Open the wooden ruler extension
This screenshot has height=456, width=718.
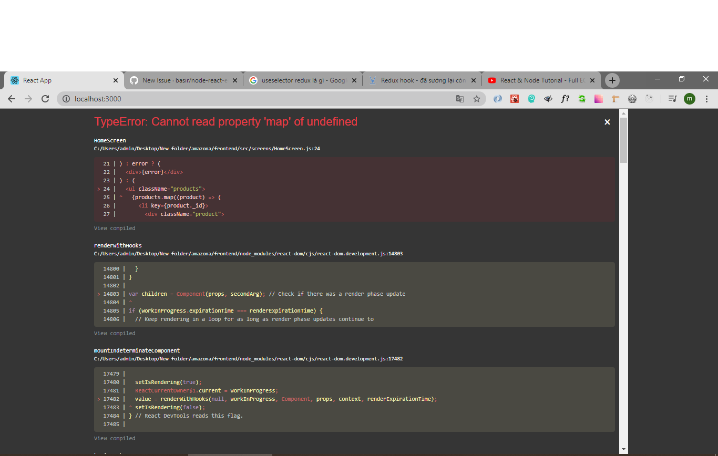(616, 99)
